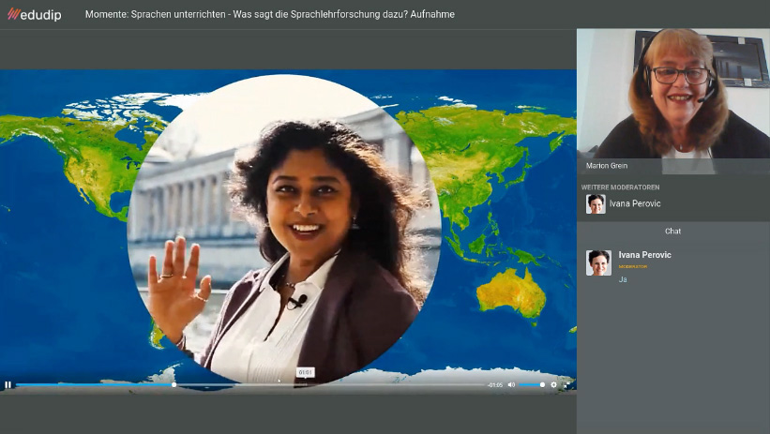Select the Weitere Moderatoren heading
Viewport: 770px width, 434px height.
tap(619, 187)
